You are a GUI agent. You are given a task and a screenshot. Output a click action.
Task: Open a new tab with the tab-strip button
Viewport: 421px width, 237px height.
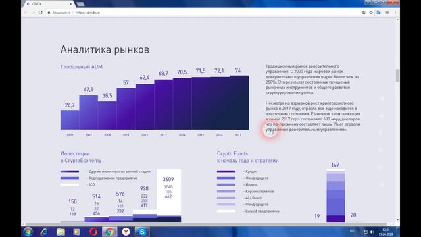80,4
